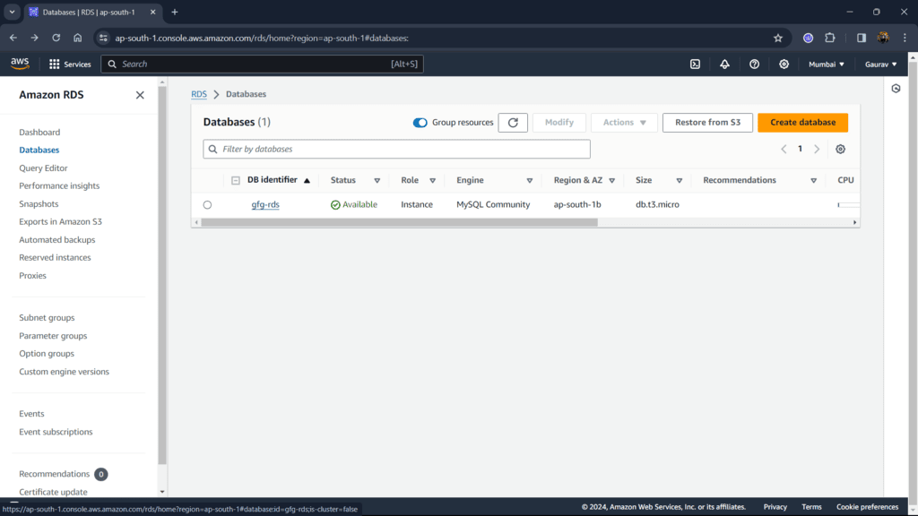The image size is (918, 516).
Task: Click the Modify button
Action: point(559,122)
